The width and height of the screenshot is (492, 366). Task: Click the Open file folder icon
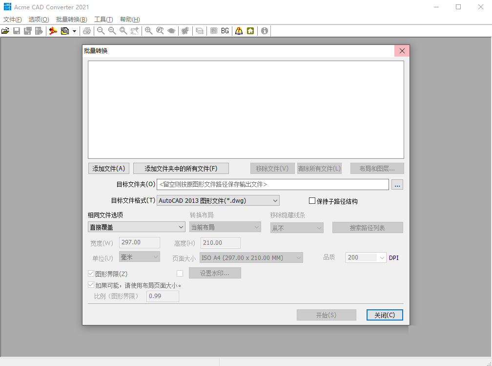pos(5,31)
